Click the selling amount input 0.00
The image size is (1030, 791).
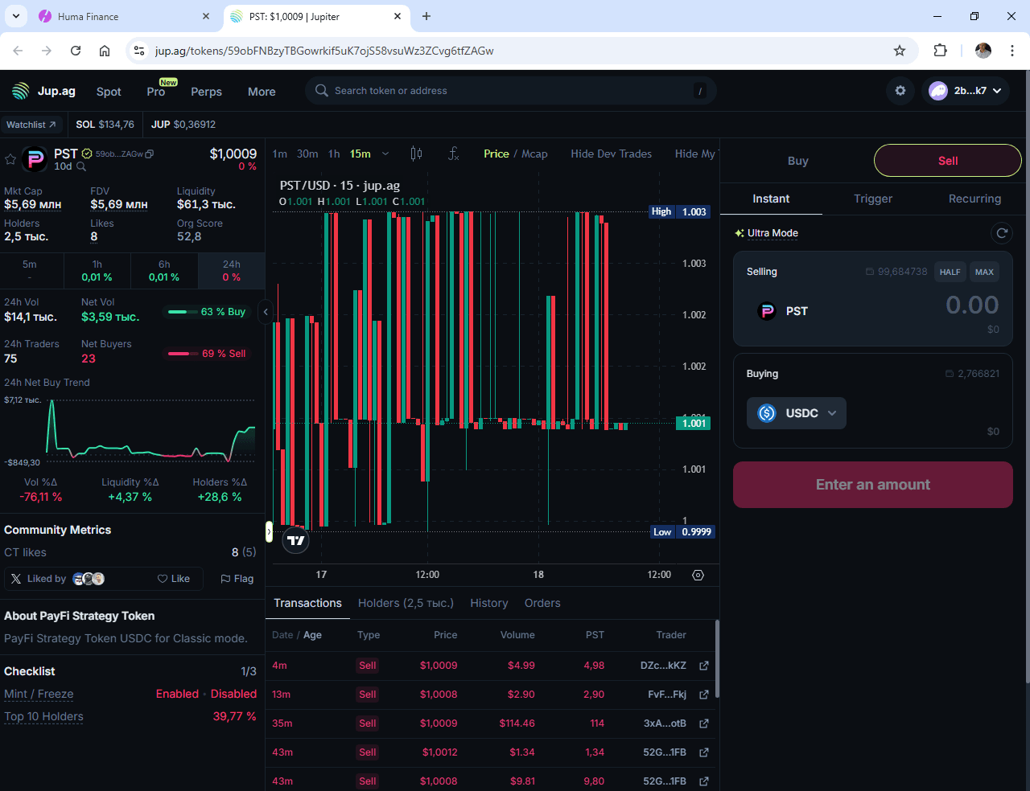tap(972, 305)
